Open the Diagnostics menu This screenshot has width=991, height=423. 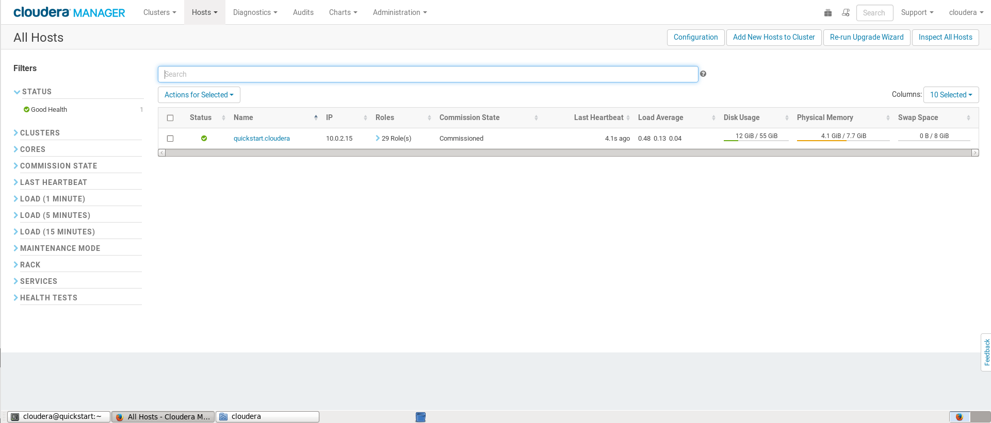pos(255,12)
